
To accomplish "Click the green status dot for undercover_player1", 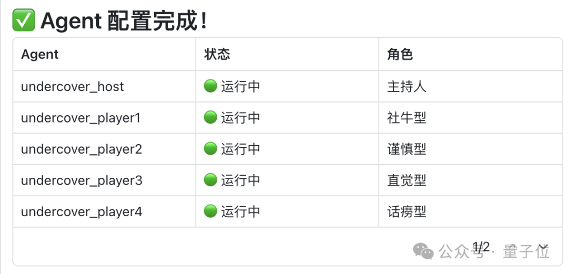I will [210, 117].
